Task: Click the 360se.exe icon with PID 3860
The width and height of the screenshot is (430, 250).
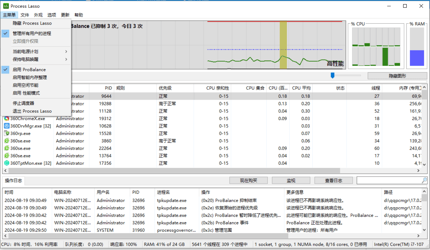Action: (7, 141)
